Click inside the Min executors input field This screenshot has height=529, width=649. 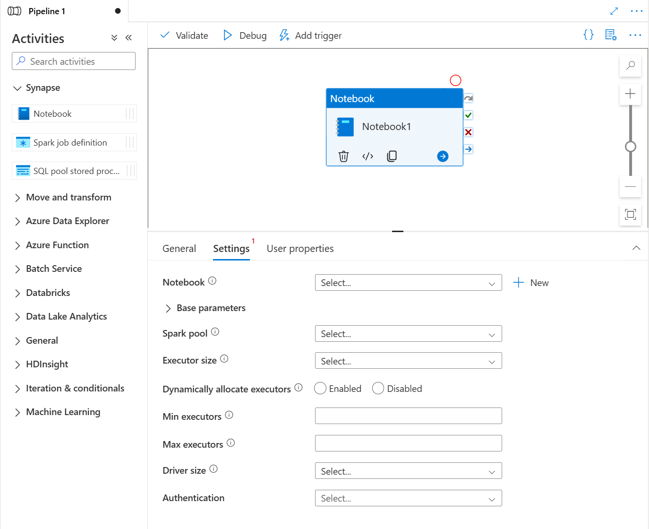coord(408,416)
